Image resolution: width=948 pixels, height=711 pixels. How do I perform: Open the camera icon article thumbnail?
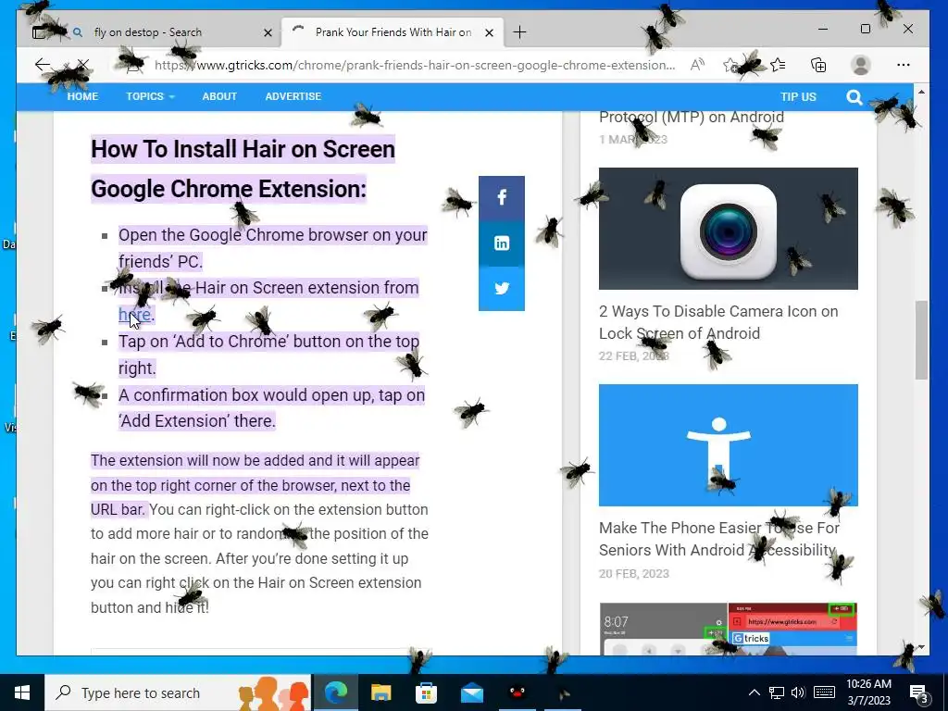(x=728, y=229)
